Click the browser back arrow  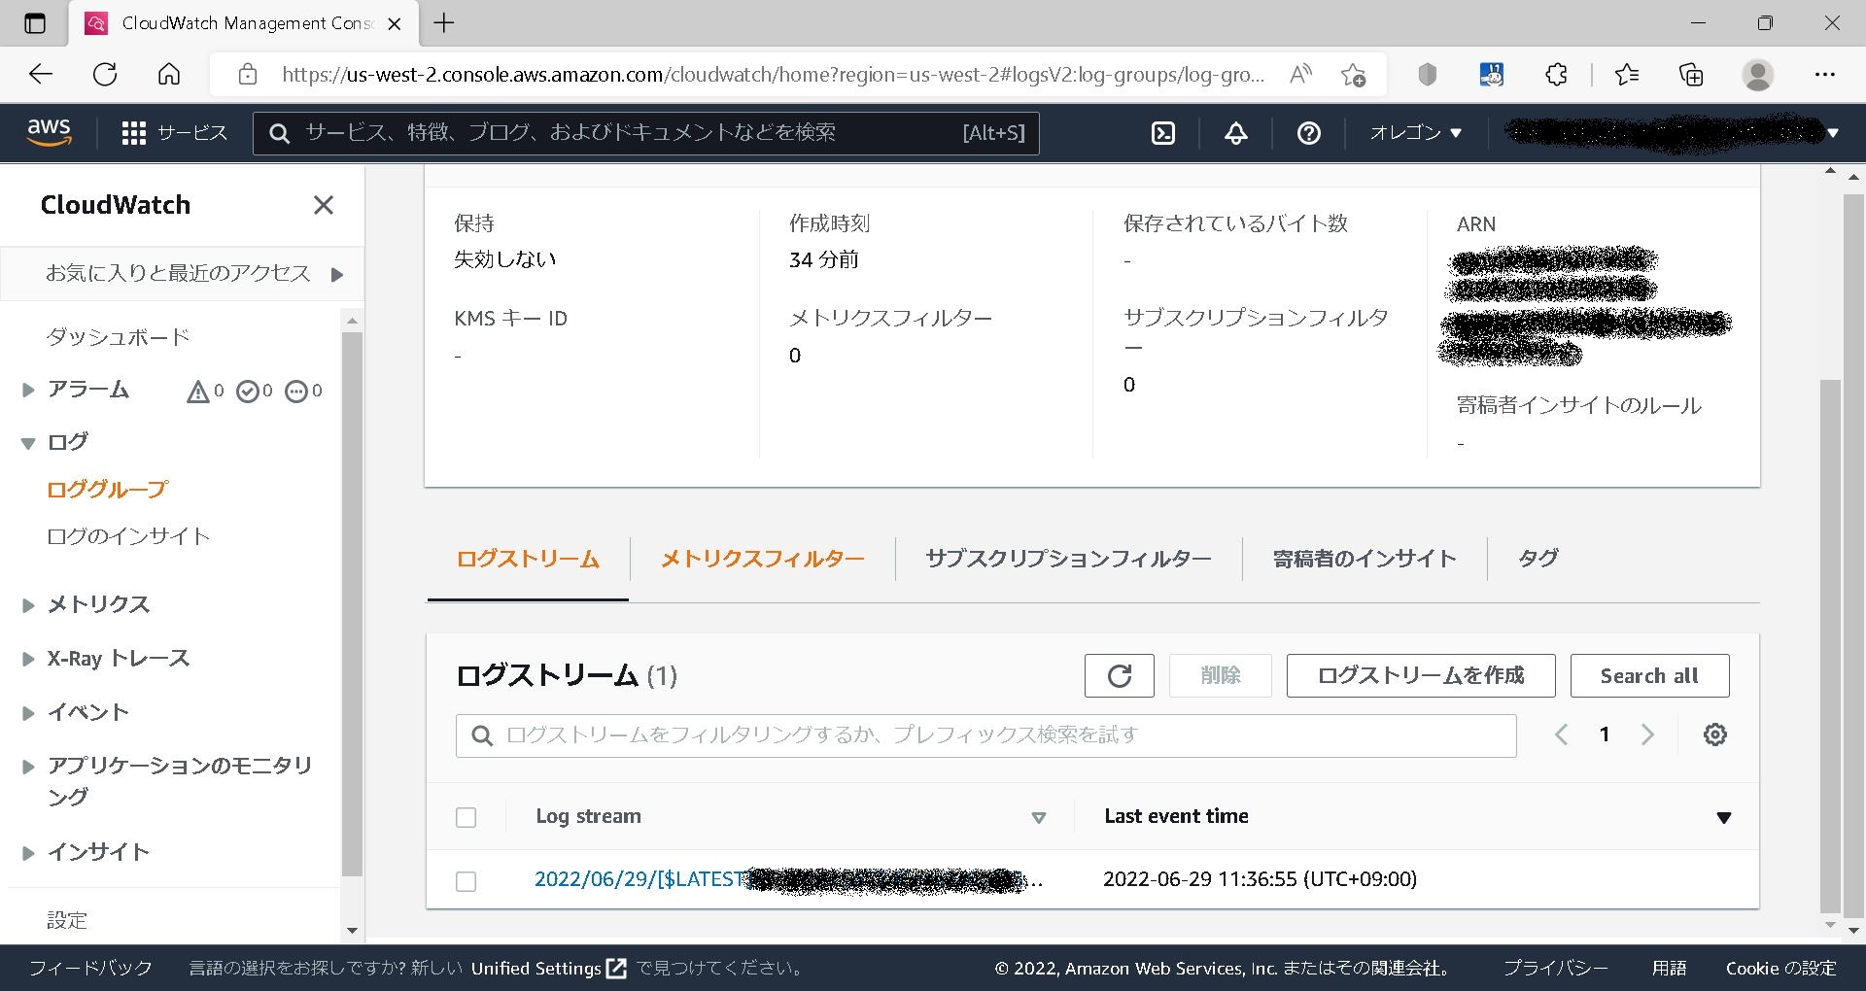(x=41, y=75)
